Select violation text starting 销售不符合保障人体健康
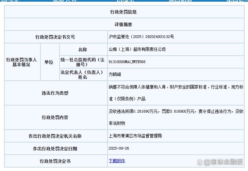 tap(176, 93)
